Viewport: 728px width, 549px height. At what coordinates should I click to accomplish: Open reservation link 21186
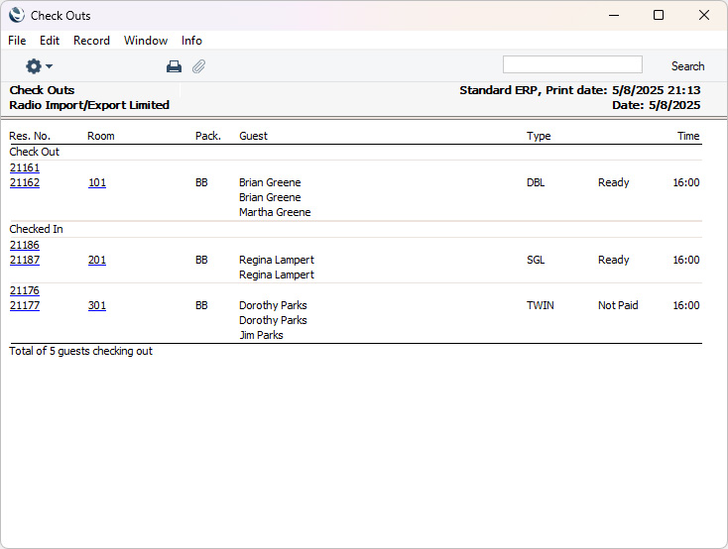25,245
